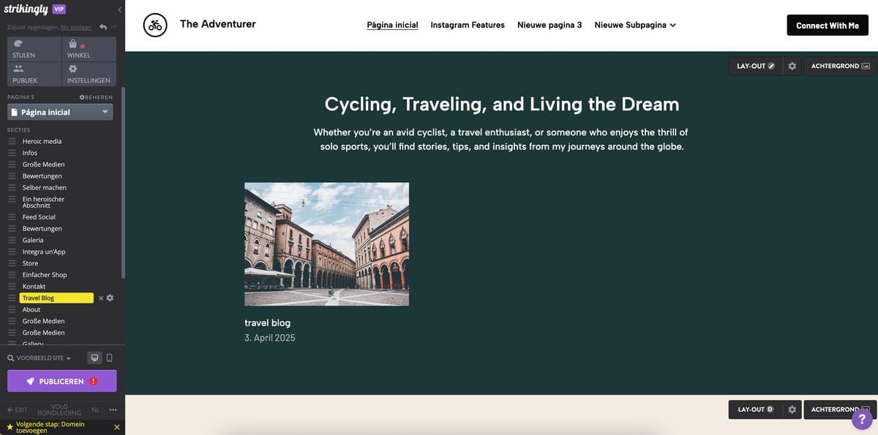Grab the drag handle beside Integra un'App

[12, 251]
